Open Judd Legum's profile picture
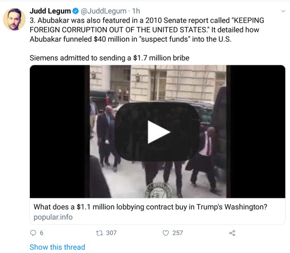Image resolution: width=290 pixels, height=253 pixels. pyautogui.click(x=14, y=19)
